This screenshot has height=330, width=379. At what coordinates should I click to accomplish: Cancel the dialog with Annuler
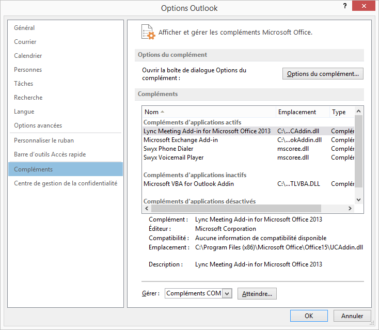(x=352, y=316)
